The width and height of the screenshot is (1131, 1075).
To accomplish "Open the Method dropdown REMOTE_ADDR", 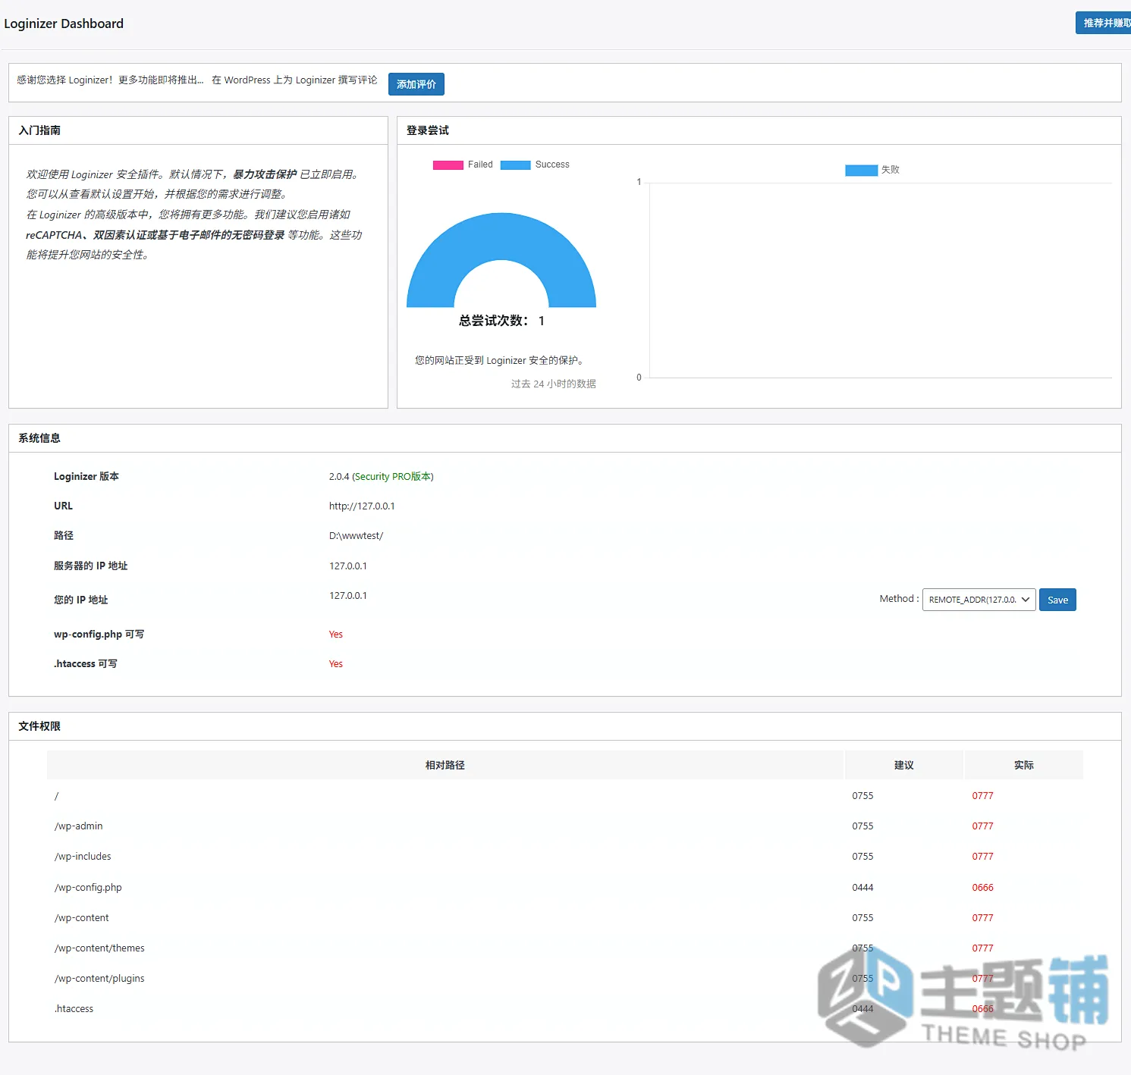I will (x=979, y=600).
